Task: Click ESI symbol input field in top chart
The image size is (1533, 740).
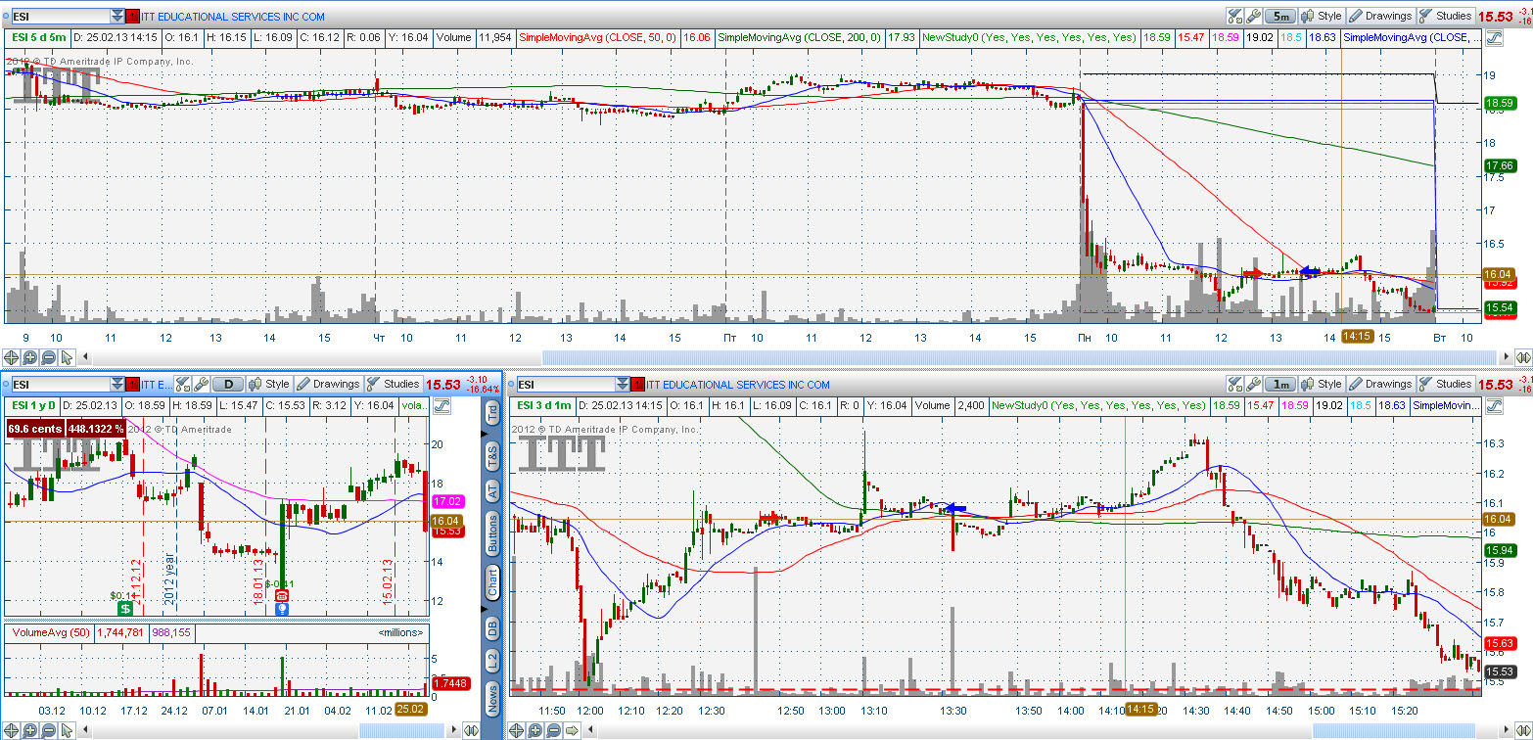Action: click(59, 17)
